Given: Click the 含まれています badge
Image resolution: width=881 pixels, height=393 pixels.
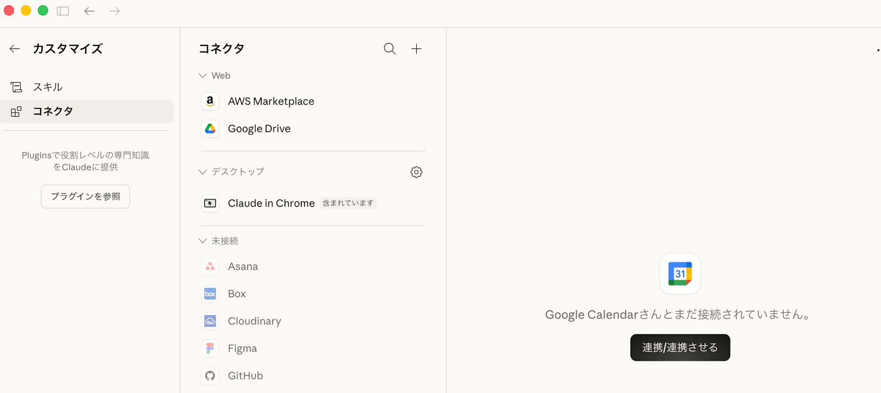Looking at the screenshot, I should 348,203.
